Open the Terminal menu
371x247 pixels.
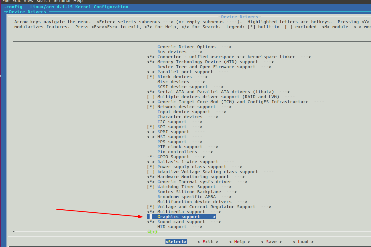tap(62, 1)
